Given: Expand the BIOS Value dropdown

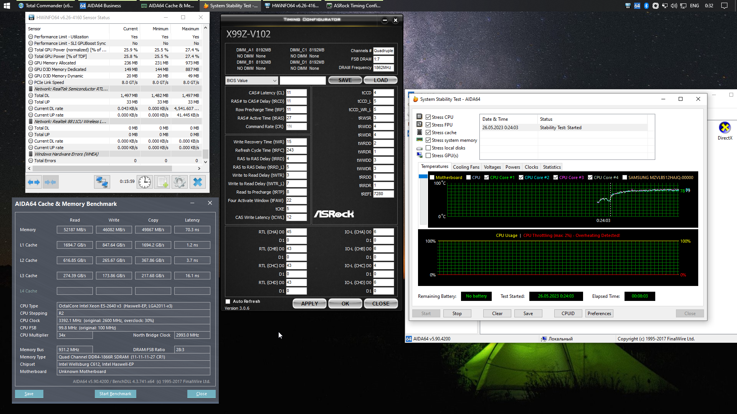Looking at the screenshot, I should [x=274, y=80].
